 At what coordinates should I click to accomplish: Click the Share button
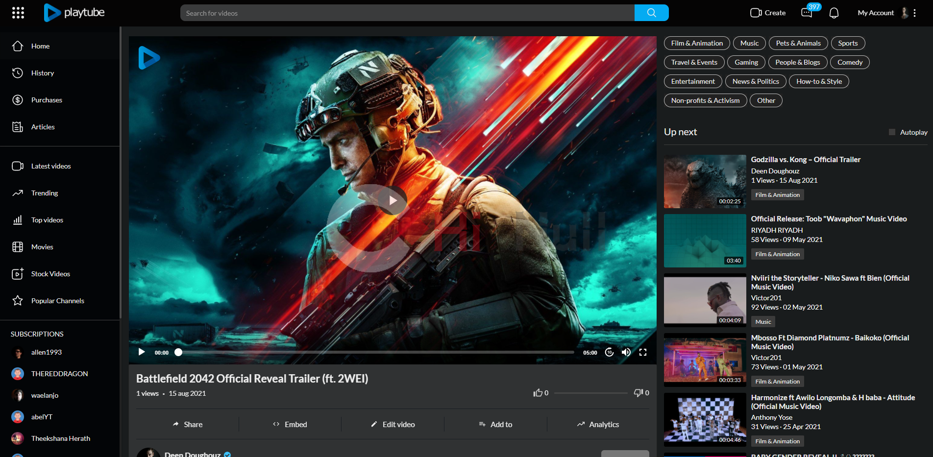pyautogui.click(x=187, y=424)
